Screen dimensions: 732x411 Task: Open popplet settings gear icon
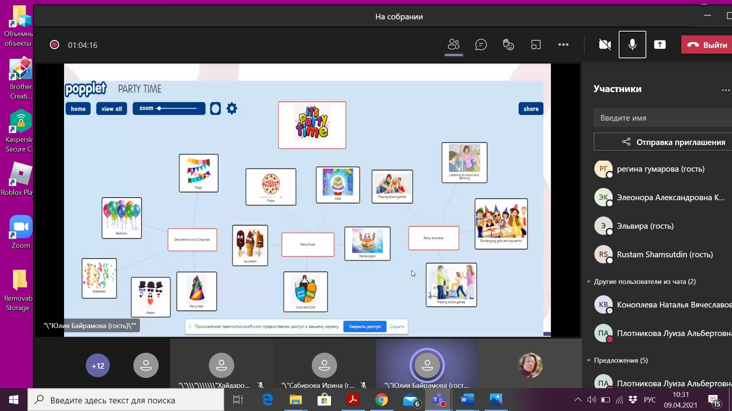(232, 108)
